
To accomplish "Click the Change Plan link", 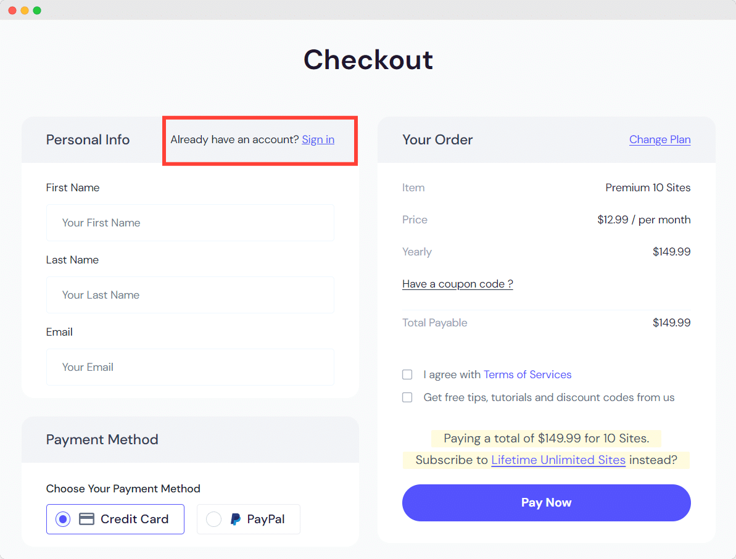I will (x=660, y=139).
